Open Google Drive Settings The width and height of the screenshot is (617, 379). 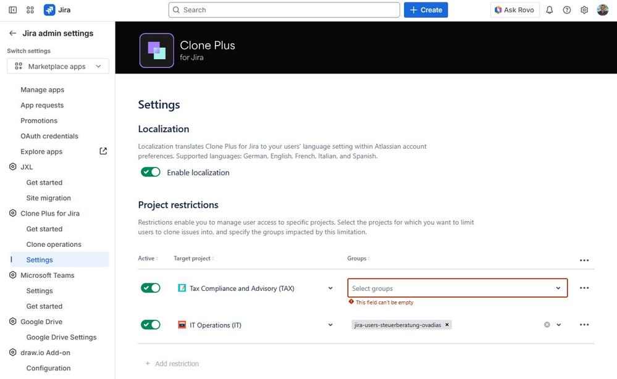(61, 337)
